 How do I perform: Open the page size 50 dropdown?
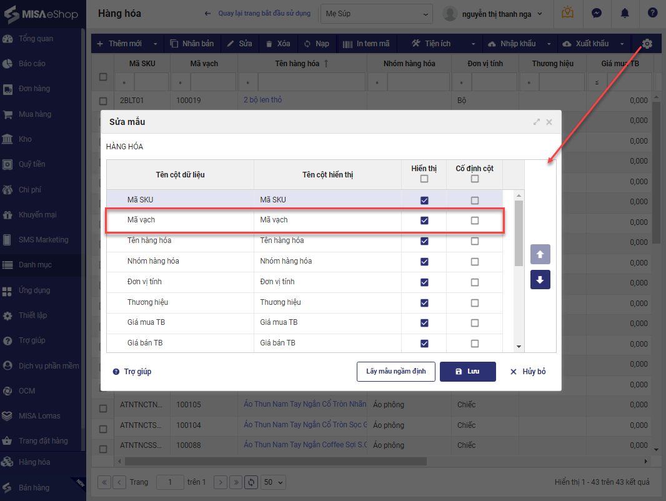click(x=274, y=482)
